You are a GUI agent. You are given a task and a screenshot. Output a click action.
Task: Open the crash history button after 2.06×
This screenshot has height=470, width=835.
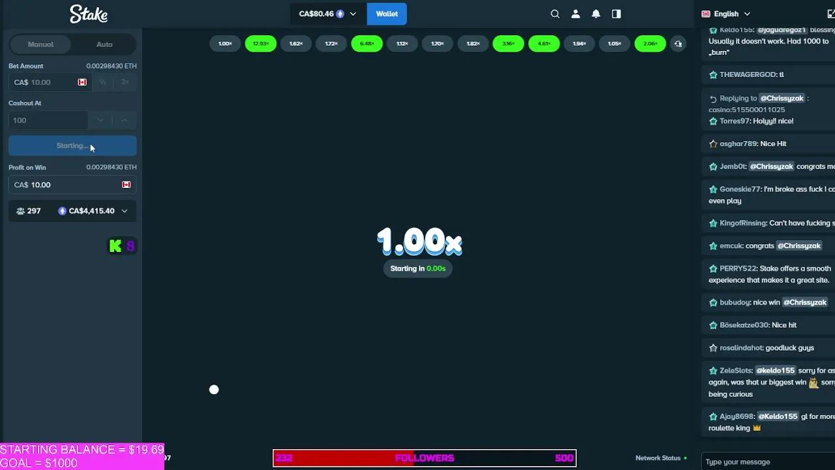click(678, 44)
